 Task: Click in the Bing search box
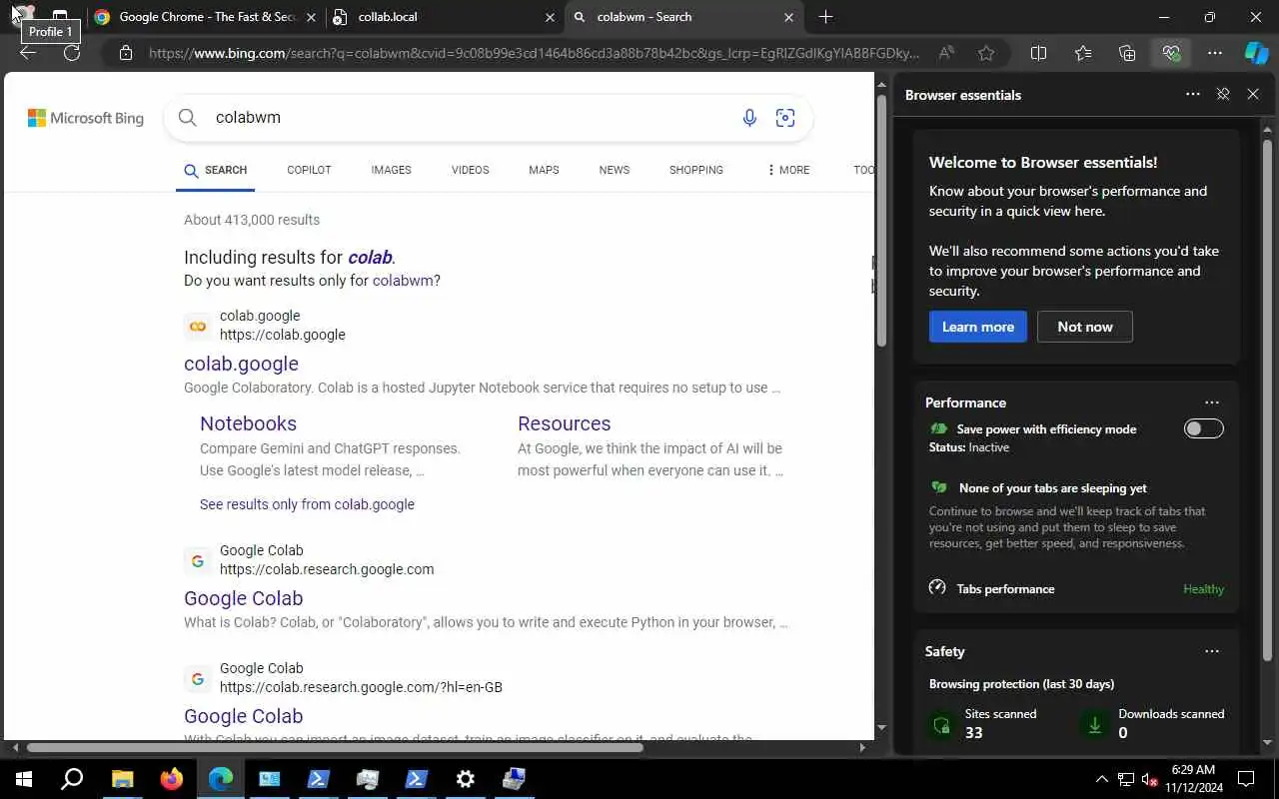[x=470, y=118]
